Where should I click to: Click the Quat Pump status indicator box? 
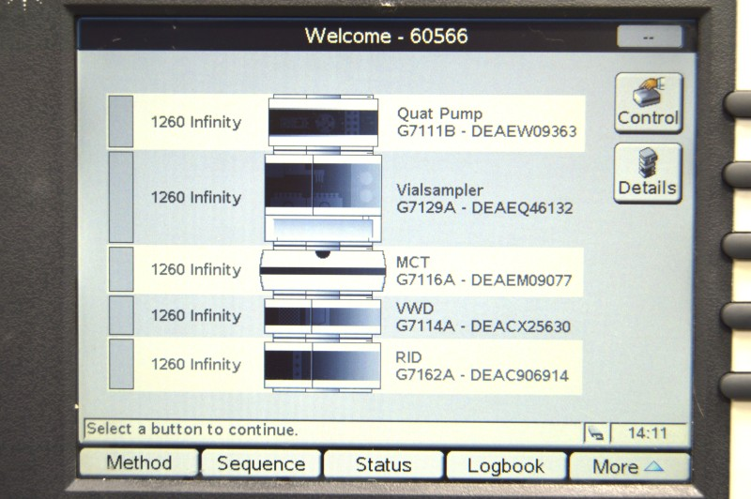pyautogui.click(x=121, y=121)
